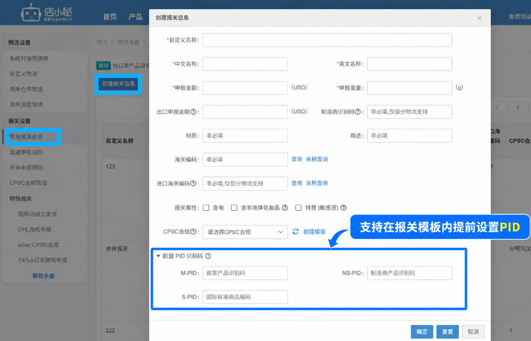Image resolution: width=531 pixels, height=341 pixels.
Task: Click 确定 to confirm the form
Action: 422,332
